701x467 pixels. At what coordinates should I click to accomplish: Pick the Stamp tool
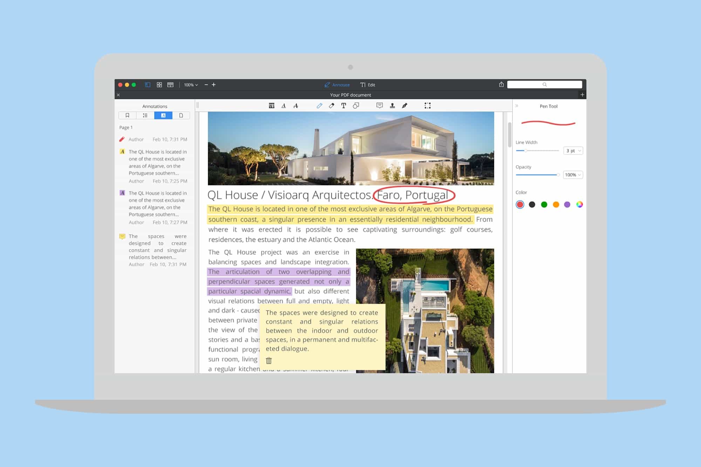point(392,106)
